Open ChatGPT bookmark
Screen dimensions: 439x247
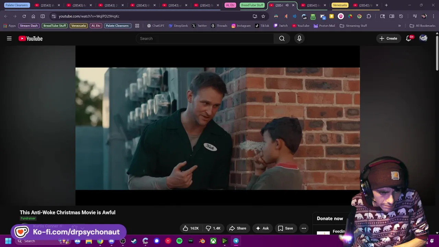155,26
